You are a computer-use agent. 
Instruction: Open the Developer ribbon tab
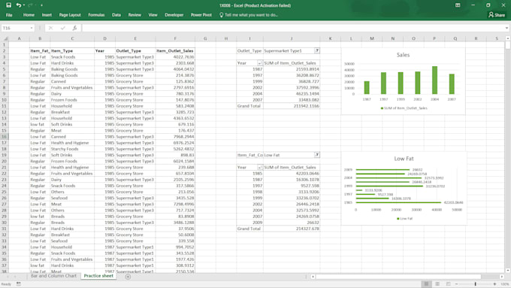coord(174,15)
